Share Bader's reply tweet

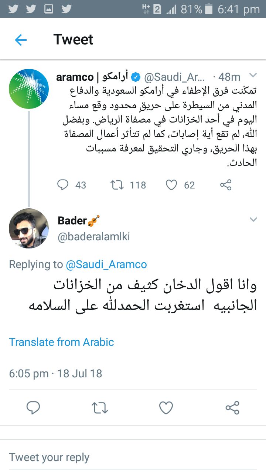click(232, 408)
